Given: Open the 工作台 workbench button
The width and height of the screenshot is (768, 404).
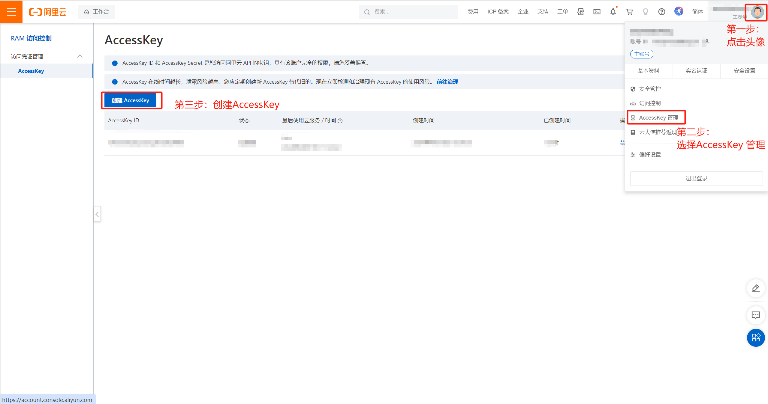Looking at the screenshot, I should pyautogui.click(x=96, y=12).
